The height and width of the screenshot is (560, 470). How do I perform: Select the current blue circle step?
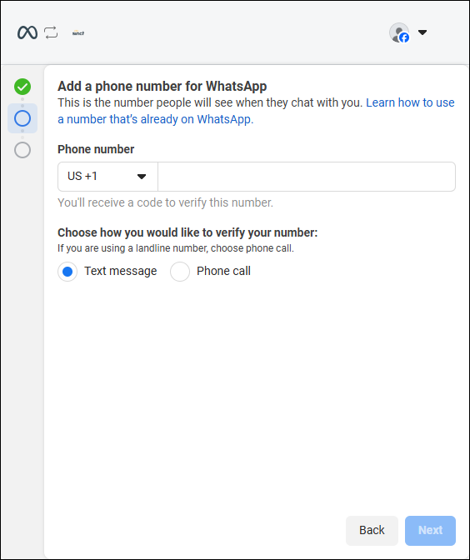point(22,118)
